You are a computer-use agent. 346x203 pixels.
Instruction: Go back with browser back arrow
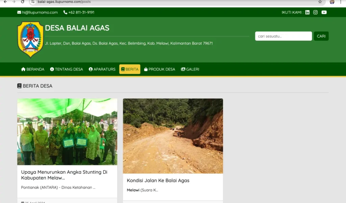point(5,2)
